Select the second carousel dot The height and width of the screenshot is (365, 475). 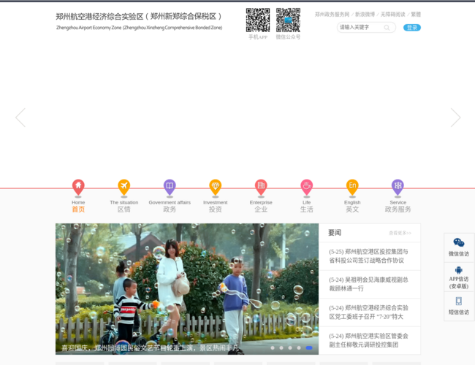(x=281, y=347)
